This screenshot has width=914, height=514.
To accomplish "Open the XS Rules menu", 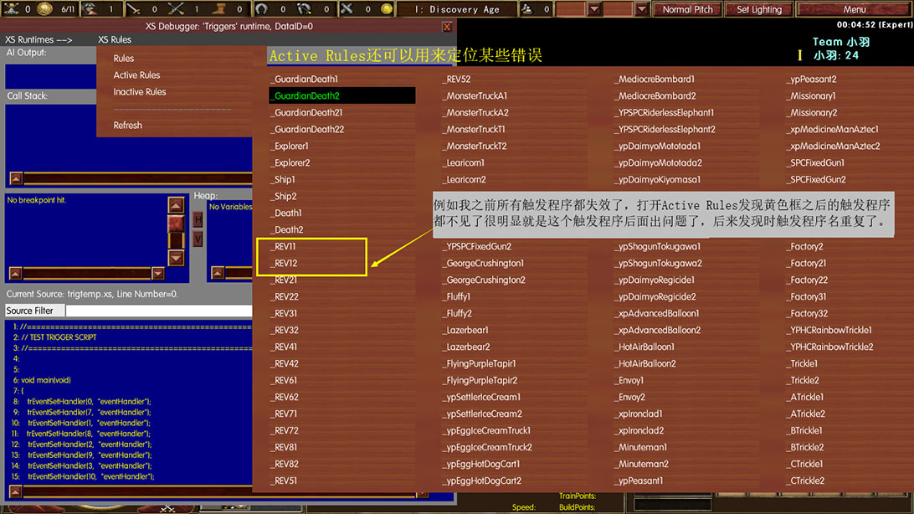I will [x=114, y=39].
